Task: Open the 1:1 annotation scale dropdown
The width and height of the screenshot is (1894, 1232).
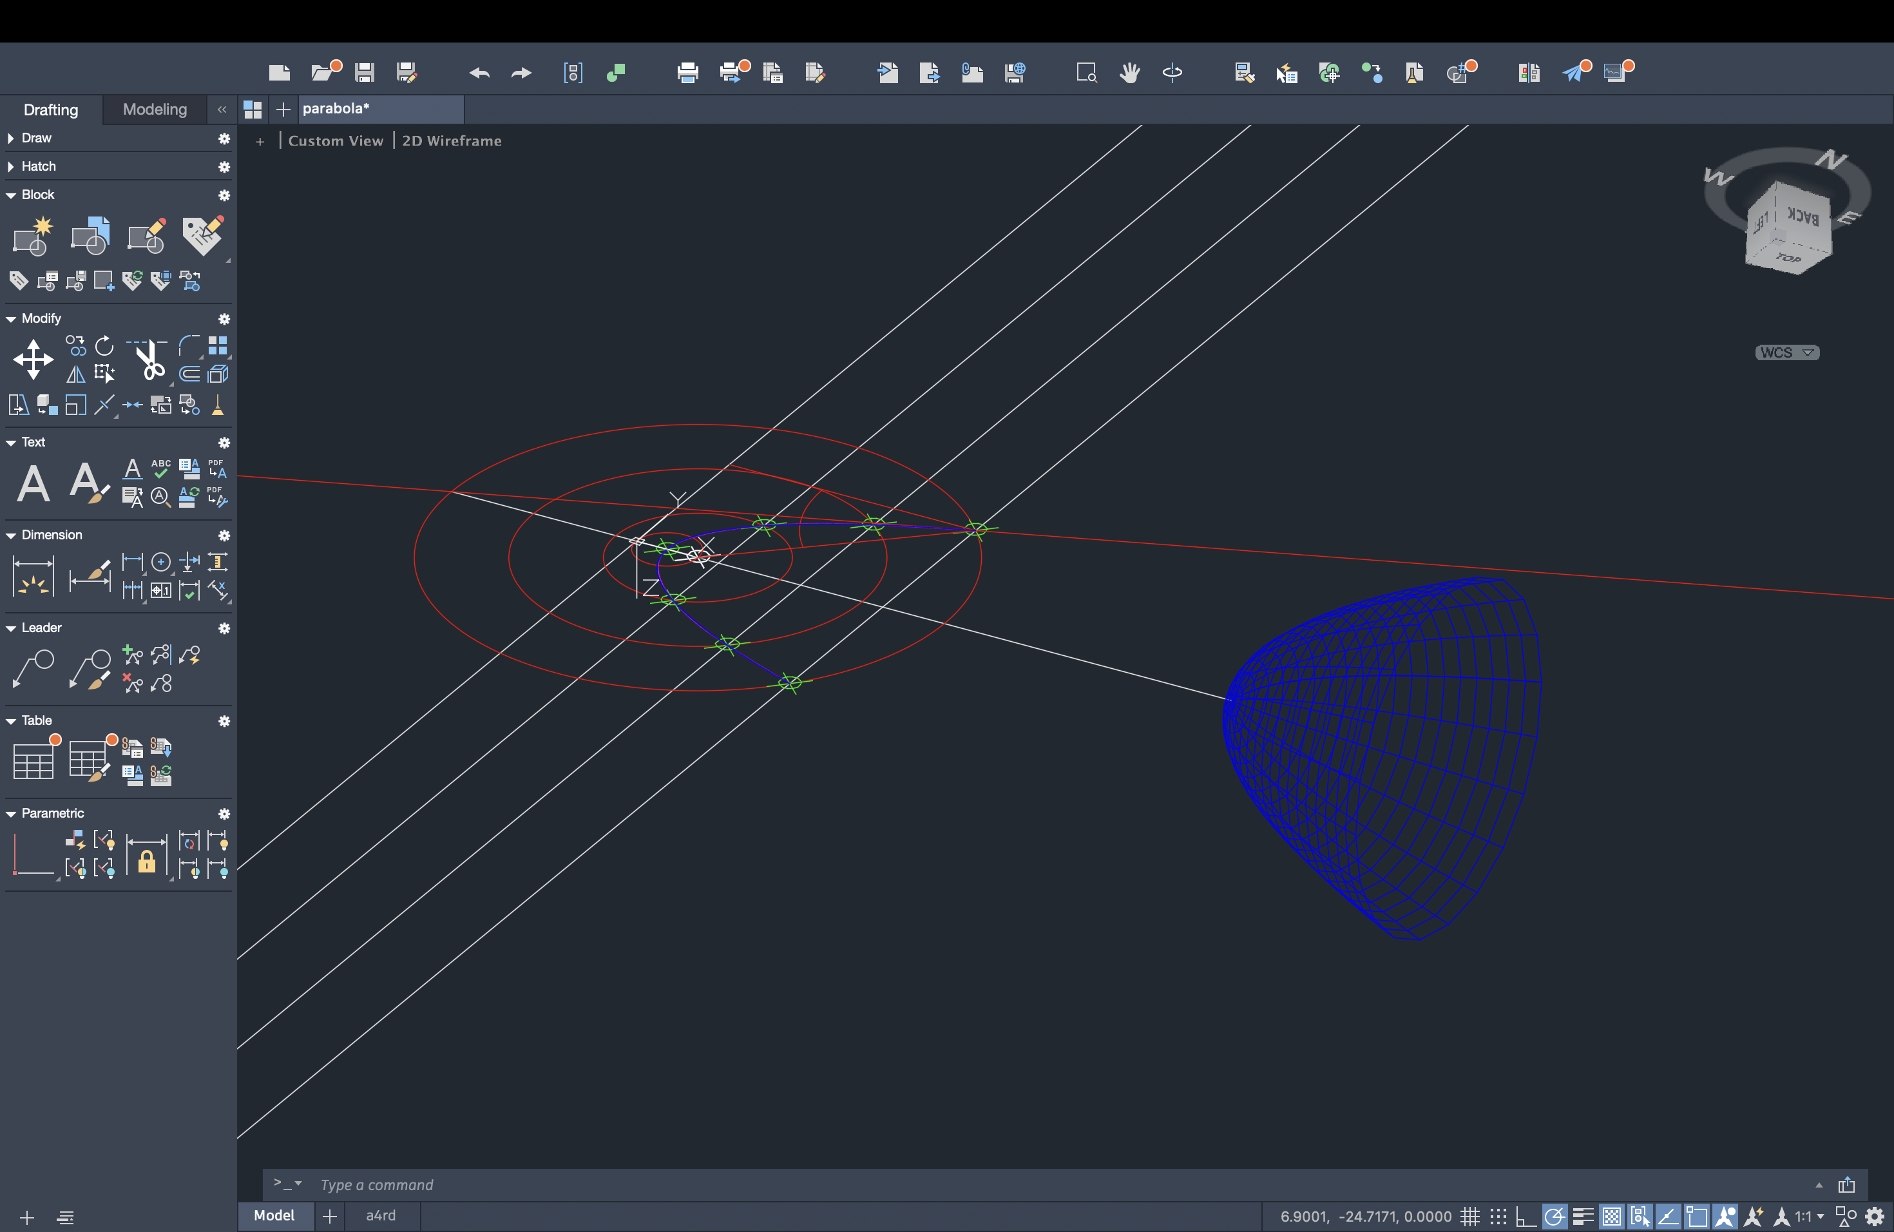Action: tap(1809, 1216)
